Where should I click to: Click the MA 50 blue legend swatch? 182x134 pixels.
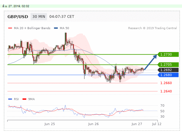tap(56, 28)
